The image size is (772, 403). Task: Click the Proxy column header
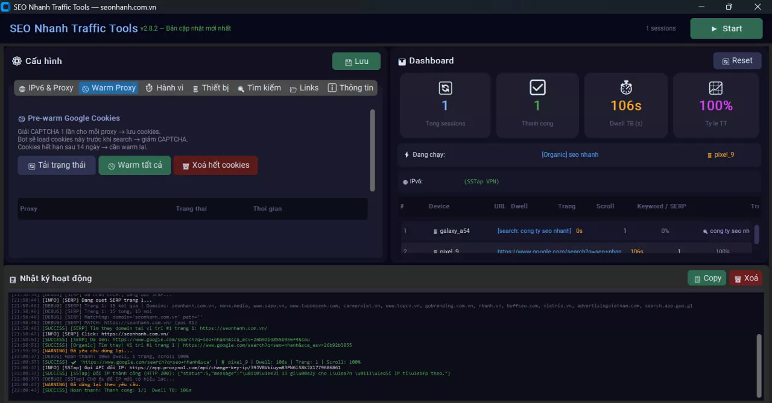(28, 209)
